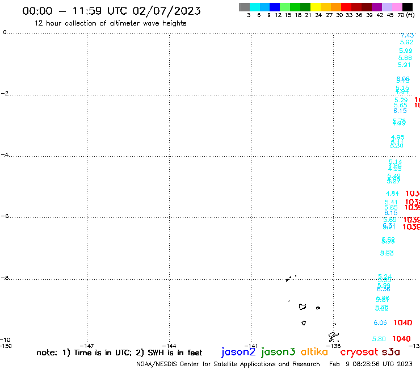Viewport: 420px width, 369px height.
Task: Click the wave height value 5.91
Action: [404, 65]
